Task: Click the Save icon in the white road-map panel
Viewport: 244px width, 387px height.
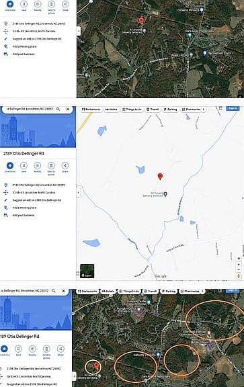Action: pos(24,165)
